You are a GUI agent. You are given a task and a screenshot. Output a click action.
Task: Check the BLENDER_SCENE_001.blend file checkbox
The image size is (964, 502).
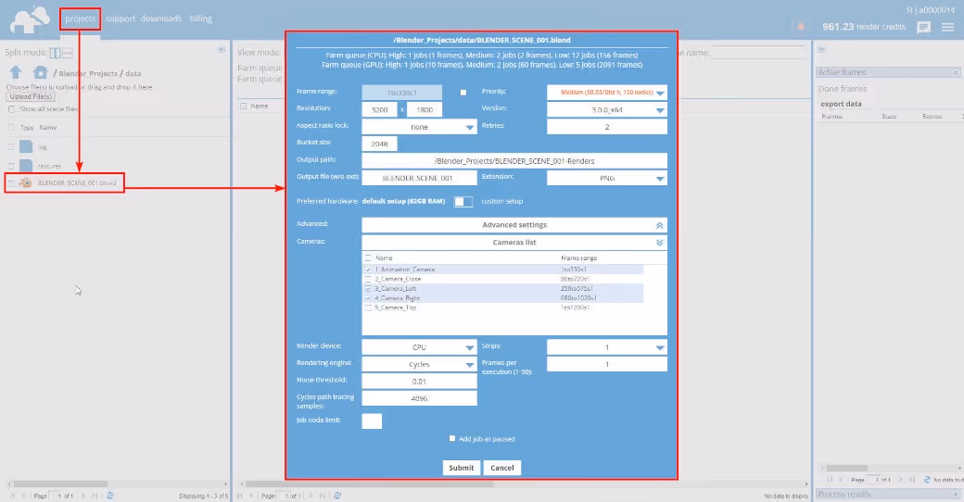pyautogui.click(x=11, y=183)
